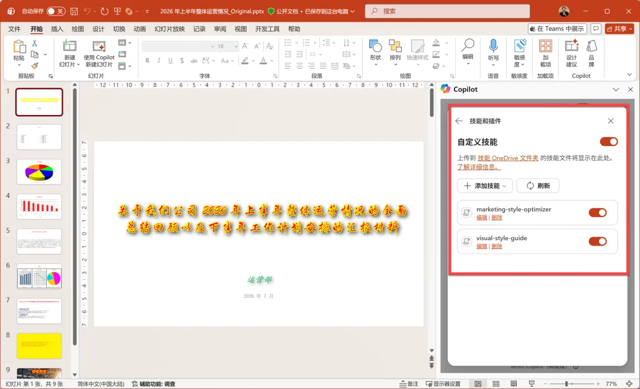Switch to Reading View icon
The width and height of the screenshot is (640, 389).
coord(514,384)
